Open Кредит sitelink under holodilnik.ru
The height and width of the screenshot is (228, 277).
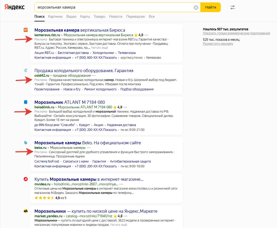click(84, 125)
